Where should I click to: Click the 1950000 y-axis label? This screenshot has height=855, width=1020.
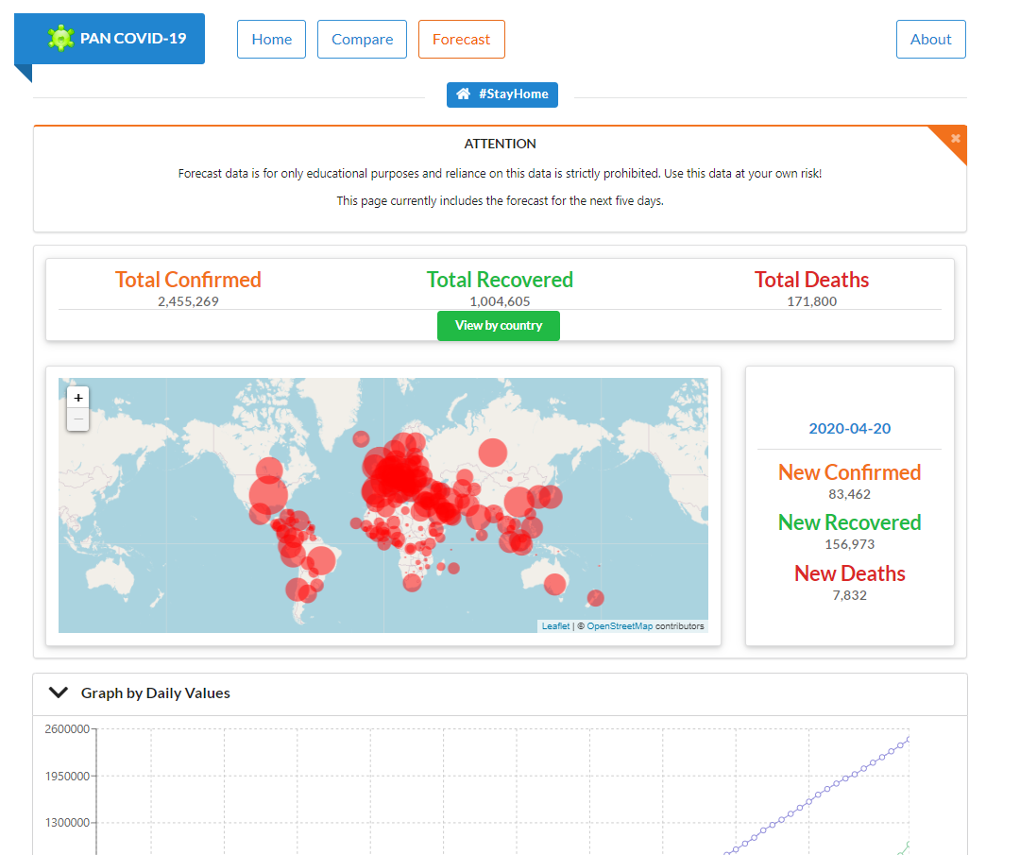[67, 776]
